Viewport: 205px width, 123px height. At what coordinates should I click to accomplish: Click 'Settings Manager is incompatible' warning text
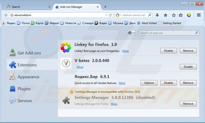[x=108, y=92]
